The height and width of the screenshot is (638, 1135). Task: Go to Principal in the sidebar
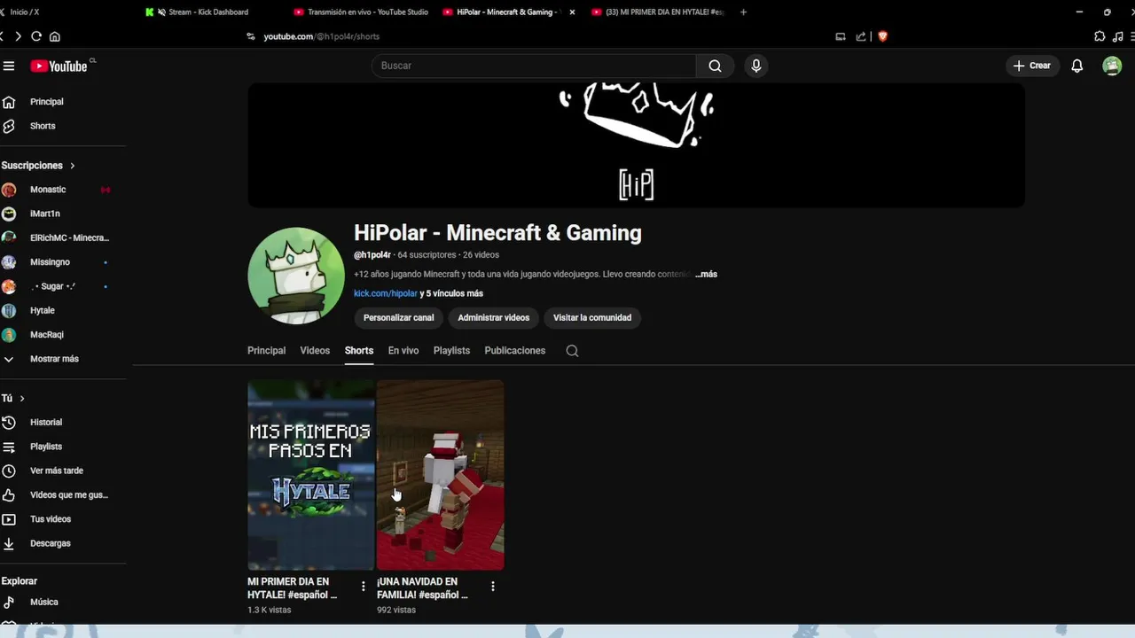(x=46, y=102)
